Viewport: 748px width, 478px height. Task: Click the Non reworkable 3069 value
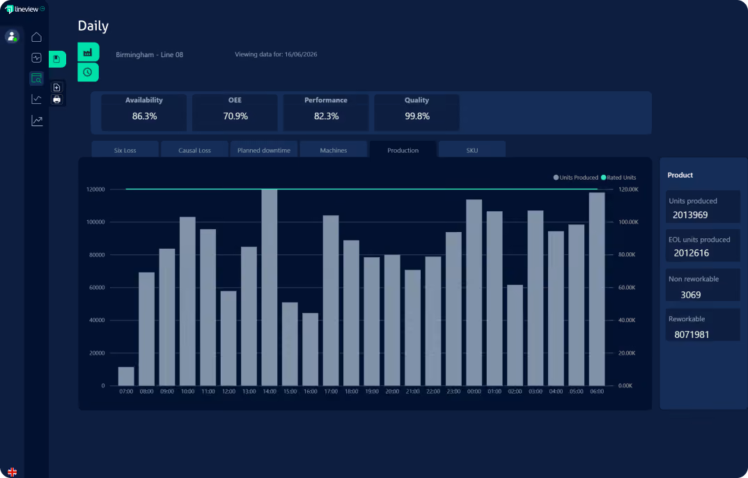click(x=691, y=295)
